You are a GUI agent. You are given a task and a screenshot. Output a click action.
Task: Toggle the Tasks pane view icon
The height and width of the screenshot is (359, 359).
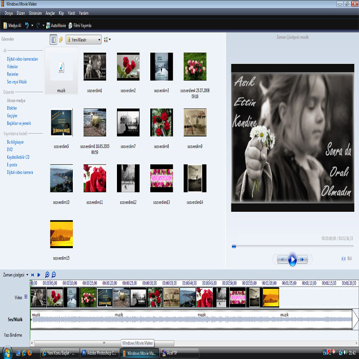tap(53, 40)
